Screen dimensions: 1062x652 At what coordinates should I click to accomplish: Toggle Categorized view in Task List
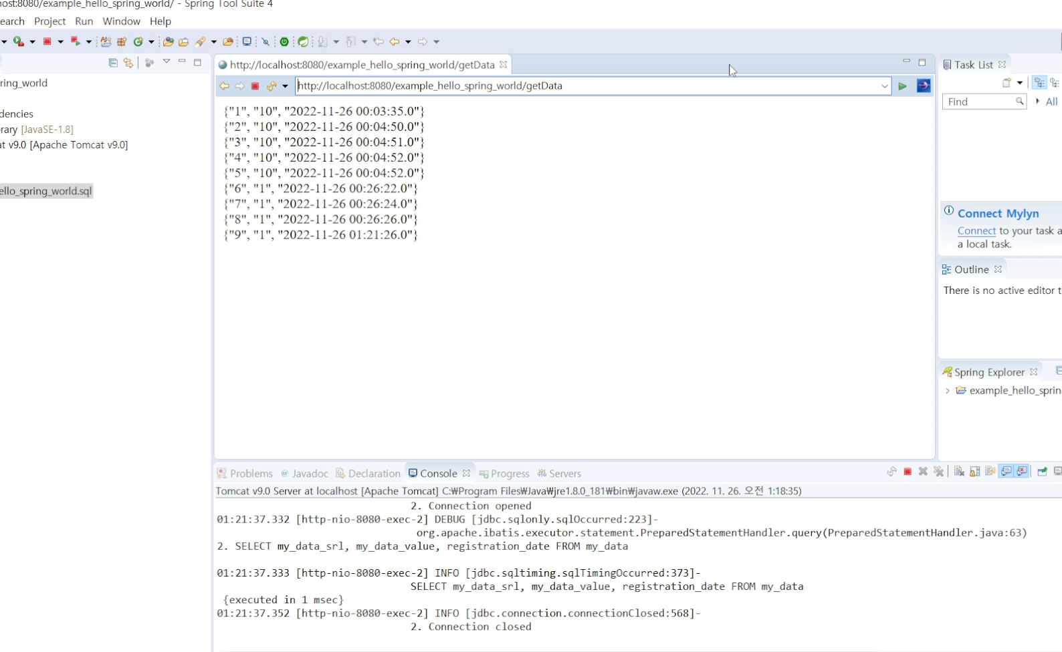[1039, 83]
